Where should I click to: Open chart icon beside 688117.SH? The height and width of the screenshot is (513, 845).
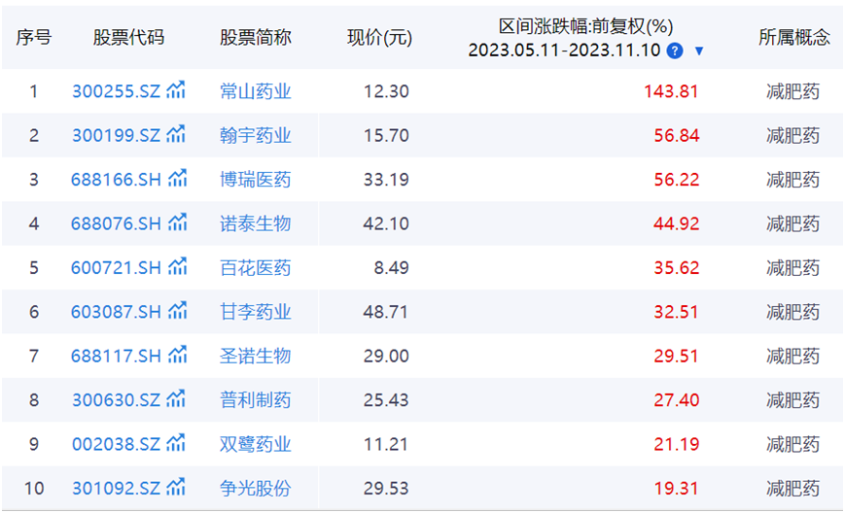(177, 356)
